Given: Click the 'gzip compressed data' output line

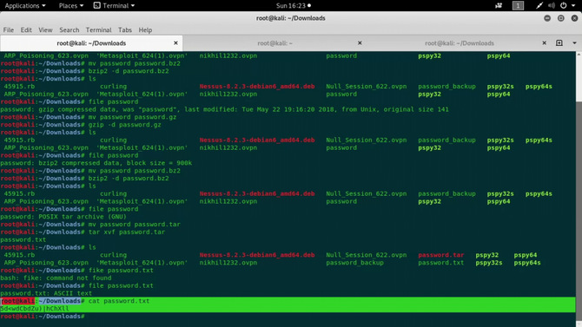Looking at the screenshot, I should click(224, 109).
